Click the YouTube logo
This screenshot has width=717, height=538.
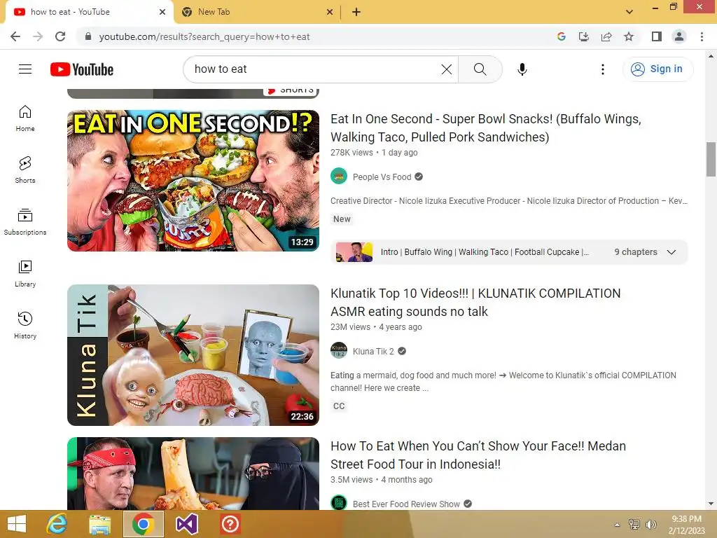pyautogui.click(x=82, y=69)
